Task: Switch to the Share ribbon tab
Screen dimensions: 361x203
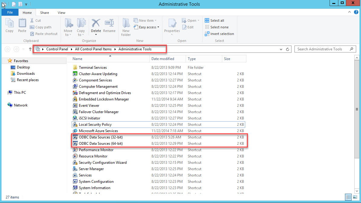Action: tap(44, 13)
